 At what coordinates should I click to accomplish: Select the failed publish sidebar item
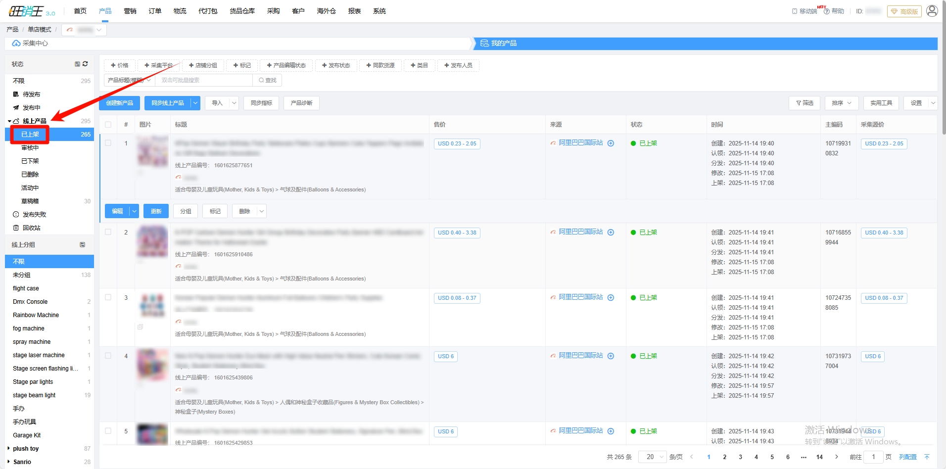tap(34, 215)
